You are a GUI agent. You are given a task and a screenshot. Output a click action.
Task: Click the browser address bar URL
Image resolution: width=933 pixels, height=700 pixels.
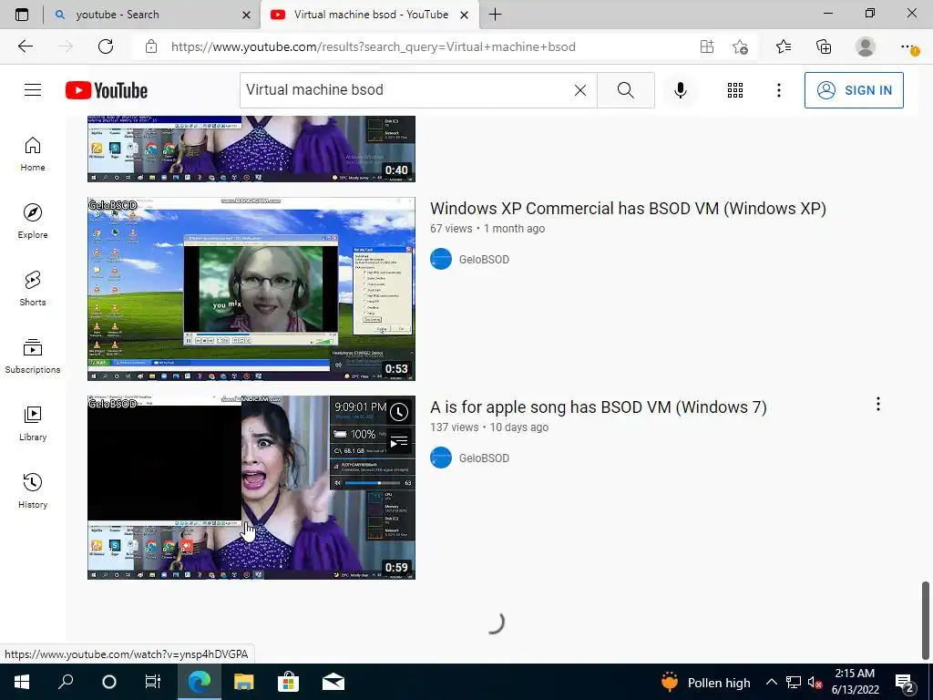pyautogui.click(x=373, y=46)
